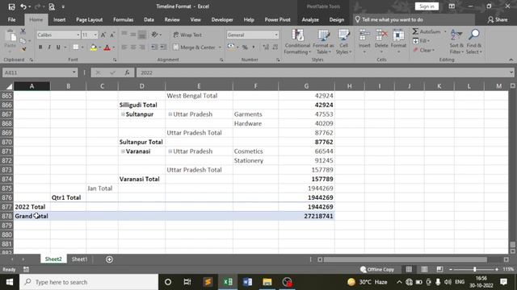Click the Format Painter brush icon
This screenshot has width=517, height=290.
(x=23, y=49)
